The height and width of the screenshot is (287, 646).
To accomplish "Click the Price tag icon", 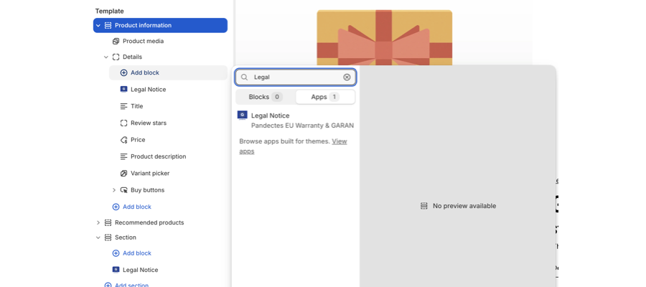I will click(x=123, y=140).
